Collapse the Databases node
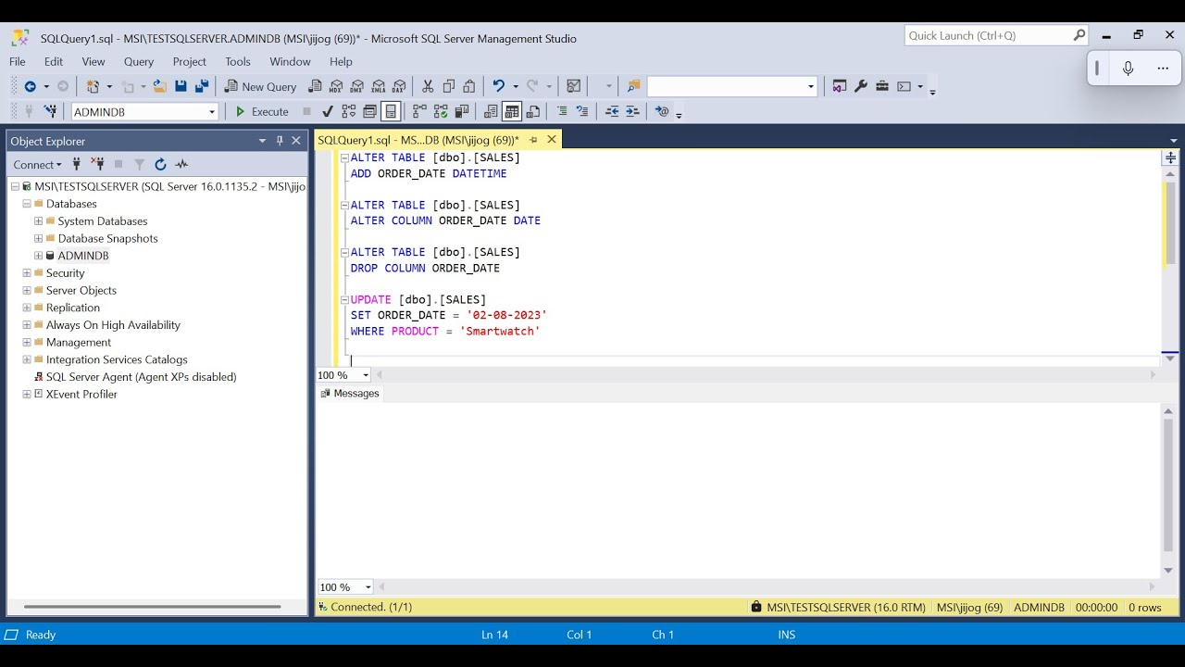Viewport: 1185px width, 667px height. point(27,204)
